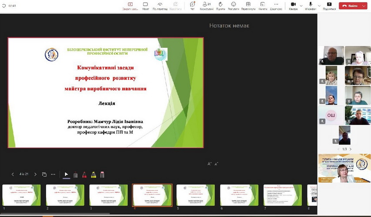
Task: Open the view layout (Переглянути) options
Action: [x=248, y=5]
